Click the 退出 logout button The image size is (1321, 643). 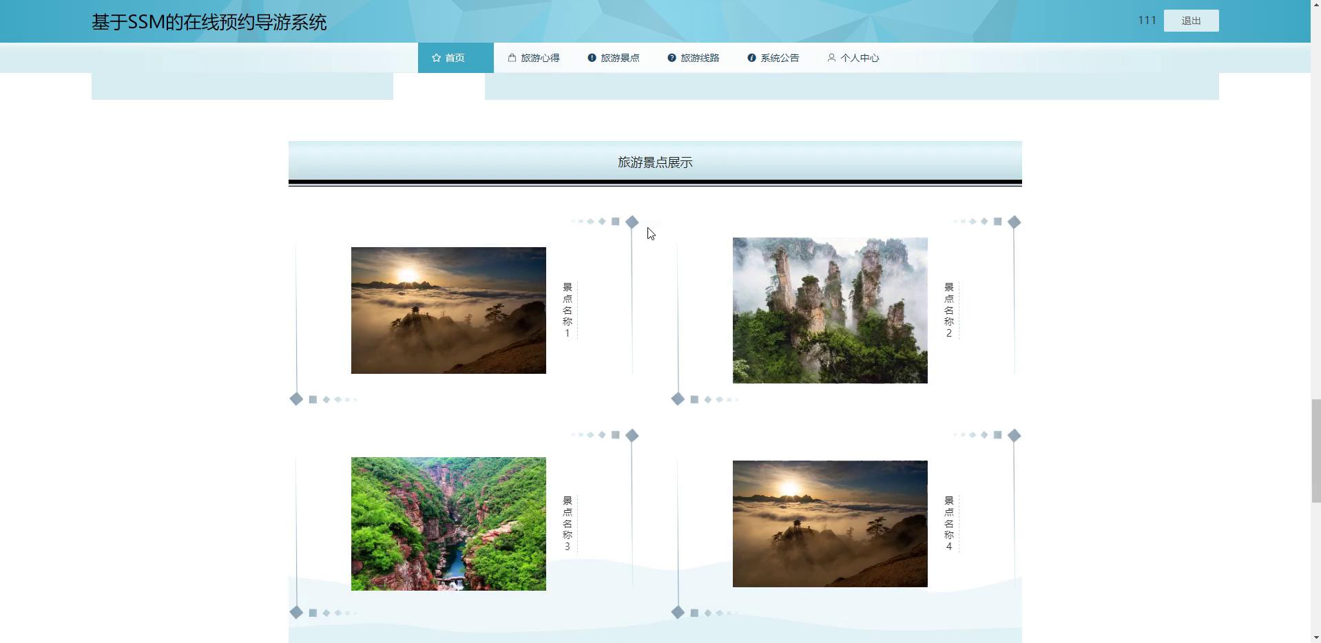tap(1191, 21)
